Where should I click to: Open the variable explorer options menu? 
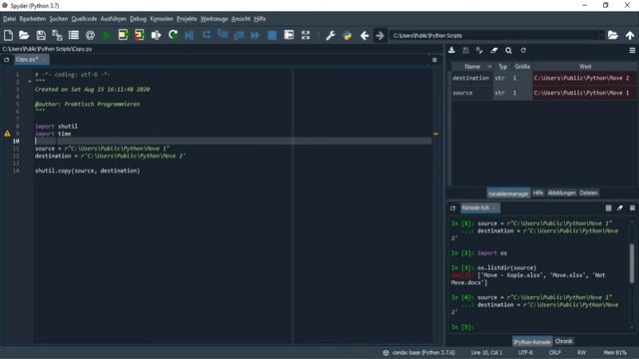click(632, 51)
